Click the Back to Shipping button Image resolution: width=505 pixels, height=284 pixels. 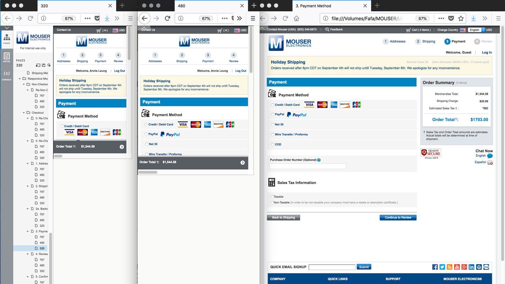click(x=283, y=217)
